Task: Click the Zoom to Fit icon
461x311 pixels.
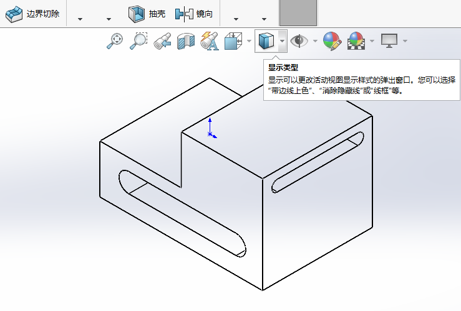Action: coord(115,41)
